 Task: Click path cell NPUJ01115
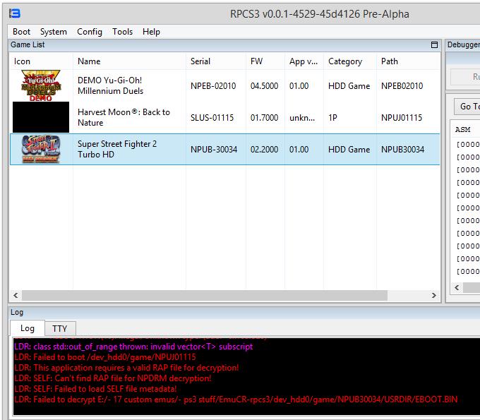tap(402, 118)
